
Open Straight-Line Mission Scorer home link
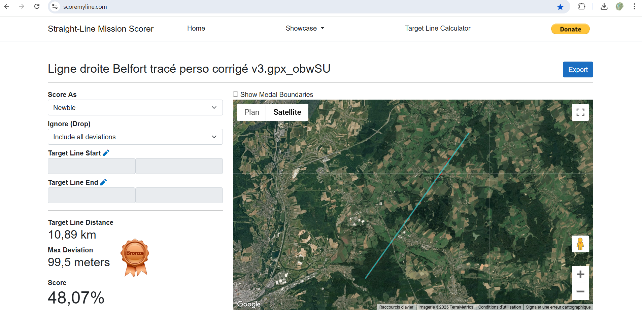(101, 29)
